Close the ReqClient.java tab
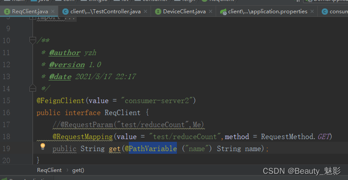 53,11
